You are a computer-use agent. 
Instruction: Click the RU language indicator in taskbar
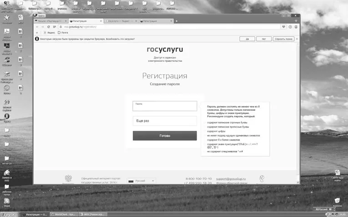(322, 209)
